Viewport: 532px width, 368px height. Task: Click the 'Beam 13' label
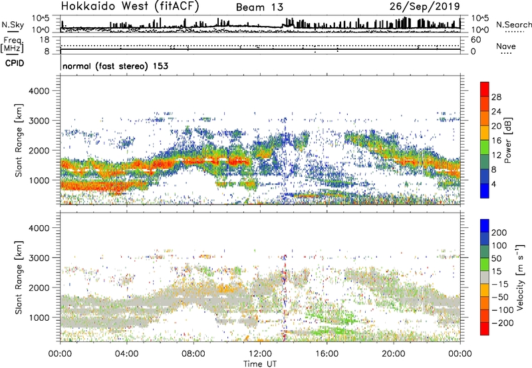tap(259, 7)
